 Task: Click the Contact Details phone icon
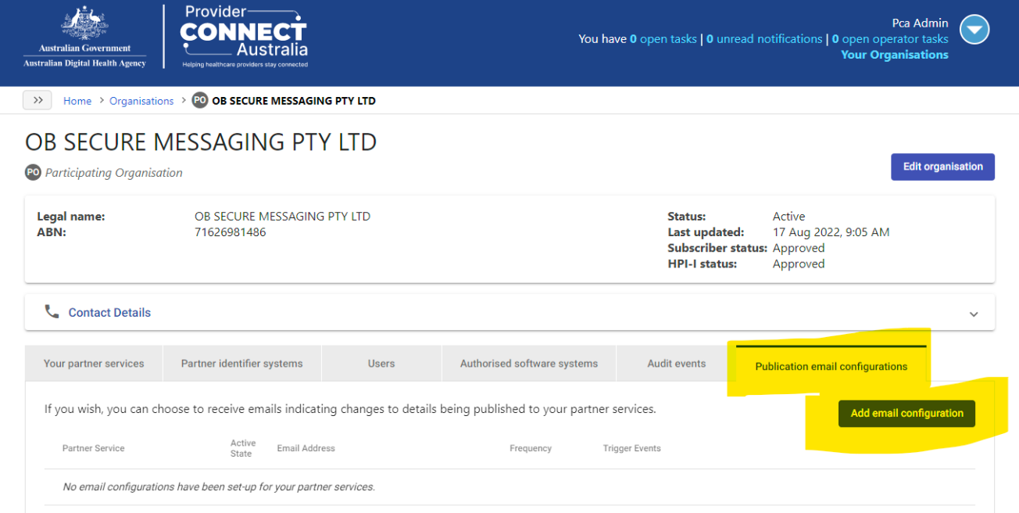pyautogui.click(x=52, y=311)
